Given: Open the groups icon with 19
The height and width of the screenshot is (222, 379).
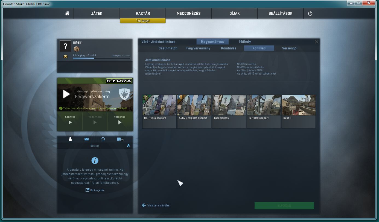Looking at the screenshot, I should tap(120, 139).
